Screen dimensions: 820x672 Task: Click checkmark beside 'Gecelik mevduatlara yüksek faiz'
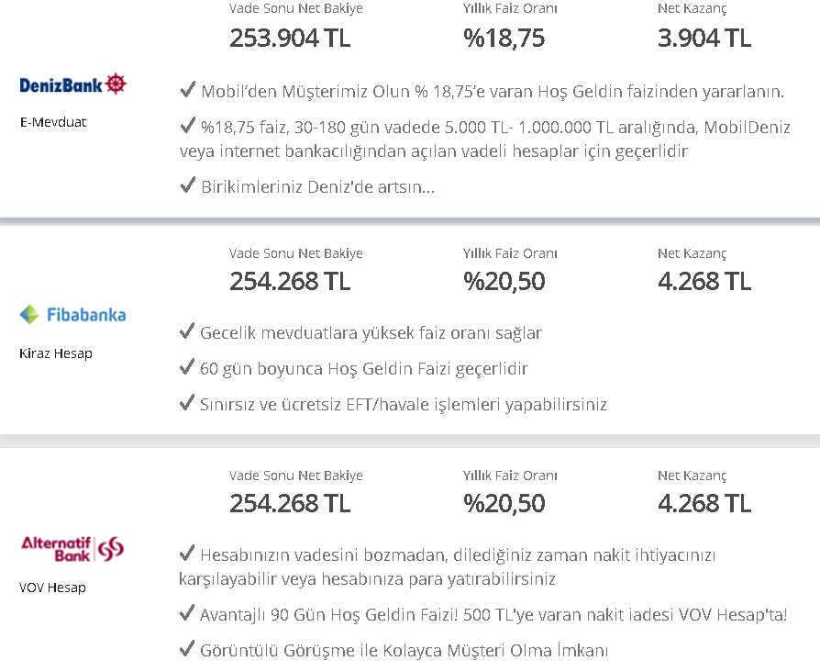(187, 331)
